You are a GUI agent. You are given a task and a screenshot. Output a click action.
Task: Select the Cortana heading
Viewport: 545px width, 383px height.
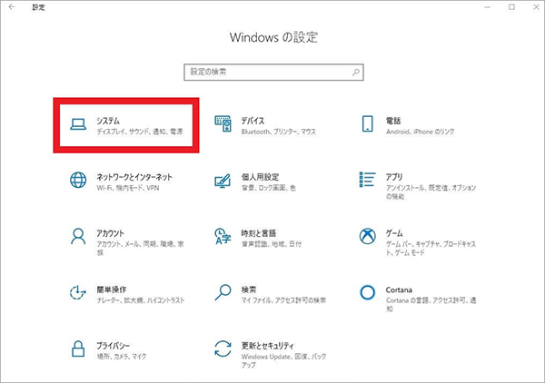(399, 290)
